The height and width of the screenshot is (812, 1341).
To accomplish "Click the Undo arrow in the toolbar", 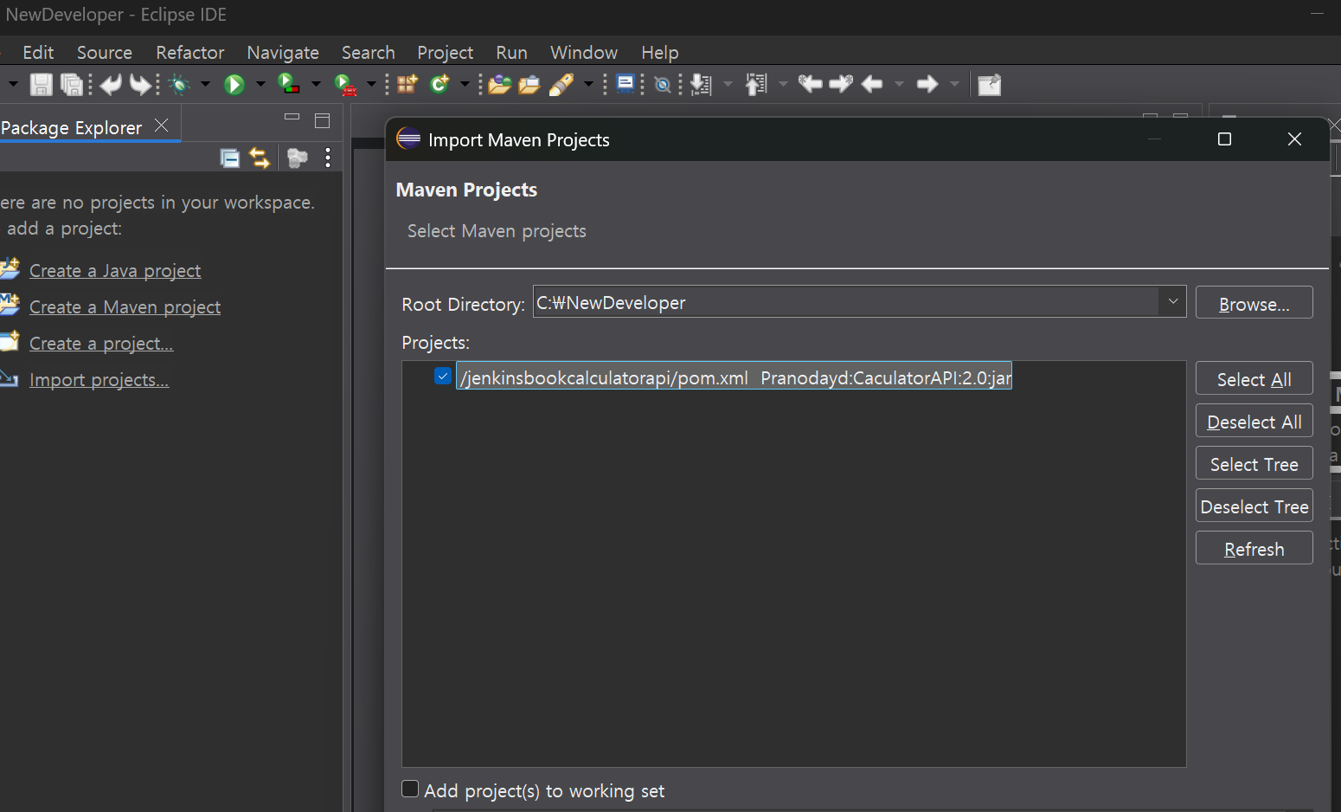I will tap(111, 84).
